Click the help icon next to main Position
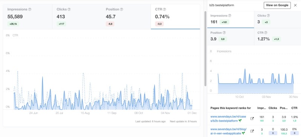301x137 pixels. pyautogui.click(x=122, y=9)
